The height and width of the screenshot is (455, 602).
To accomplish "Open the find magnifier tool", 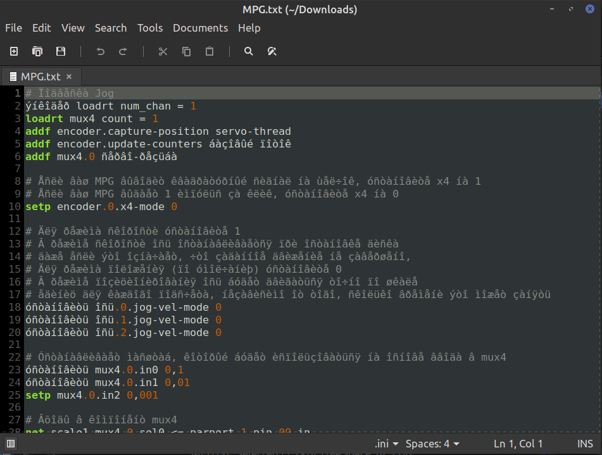I will tap(248, 51).
